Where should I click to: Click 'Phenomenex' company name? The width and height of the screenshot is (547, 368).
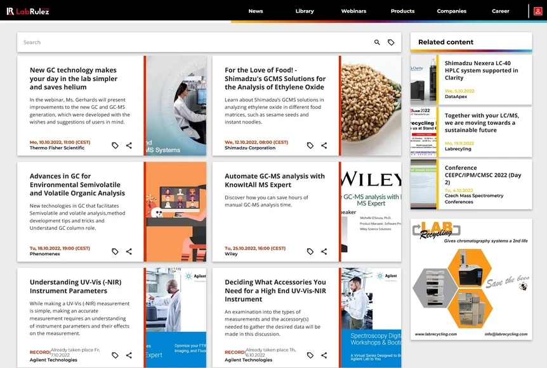44,254
